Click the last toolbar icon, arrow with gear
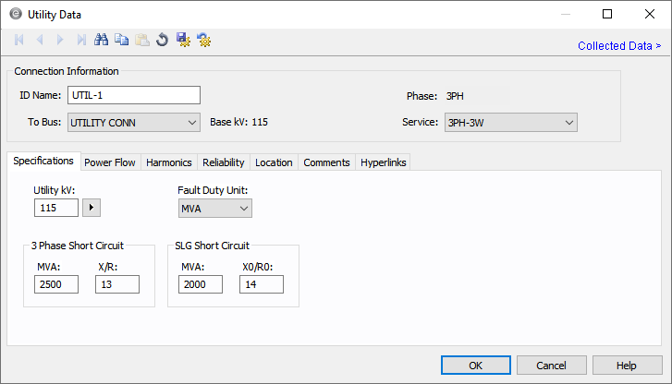Screen dimensions: 672x384 coord(203,40)
